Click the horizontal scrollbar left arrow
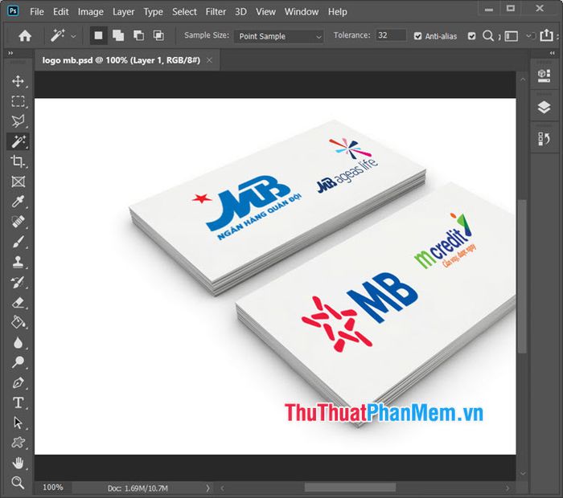Viewport: 563px width, 498px height. click(x=223, y=488)
